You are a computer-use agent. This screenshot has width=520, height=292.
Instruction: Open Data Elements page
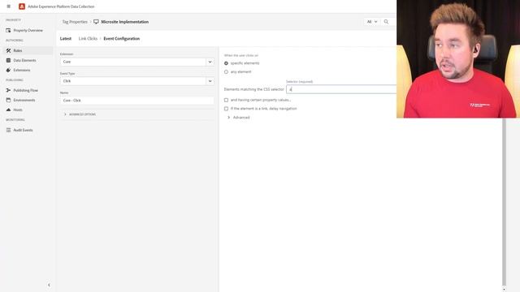point(24,60)
